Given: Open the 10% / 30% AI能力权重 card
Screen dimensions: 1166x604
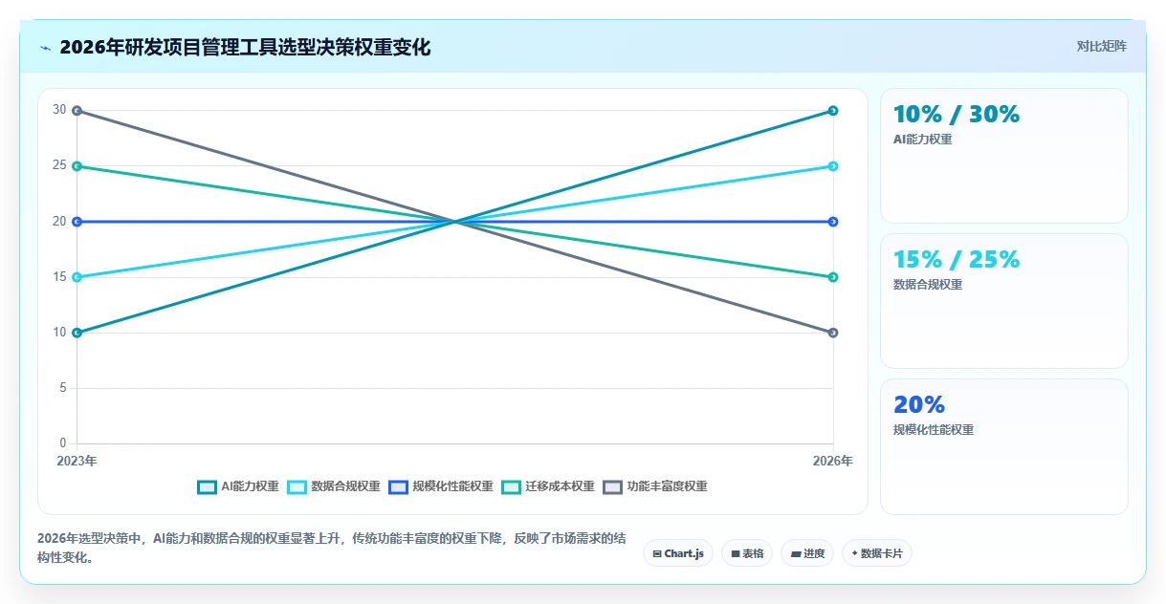Looking at the screenshot, I should [x=1004, y=156].
